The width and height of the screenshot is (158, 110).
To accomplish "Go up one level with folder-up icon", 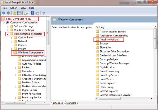I will click(15, 13).
